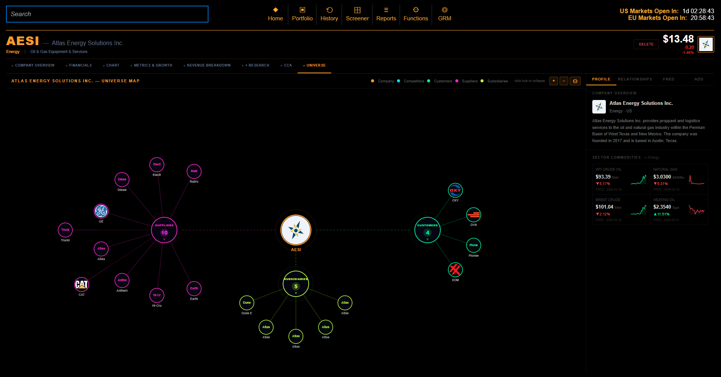Collapse the Customers hub node

coord(427,230)
